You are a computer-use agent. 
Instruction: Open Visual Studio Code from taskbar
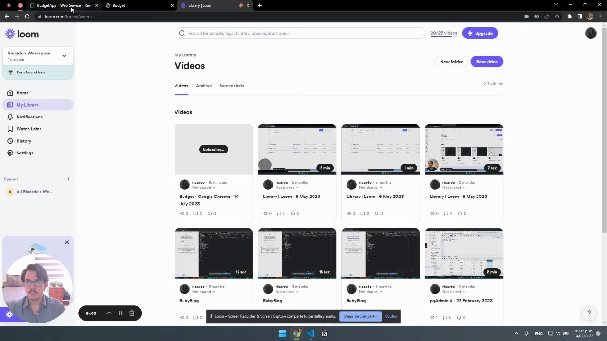tap(311, 333)
